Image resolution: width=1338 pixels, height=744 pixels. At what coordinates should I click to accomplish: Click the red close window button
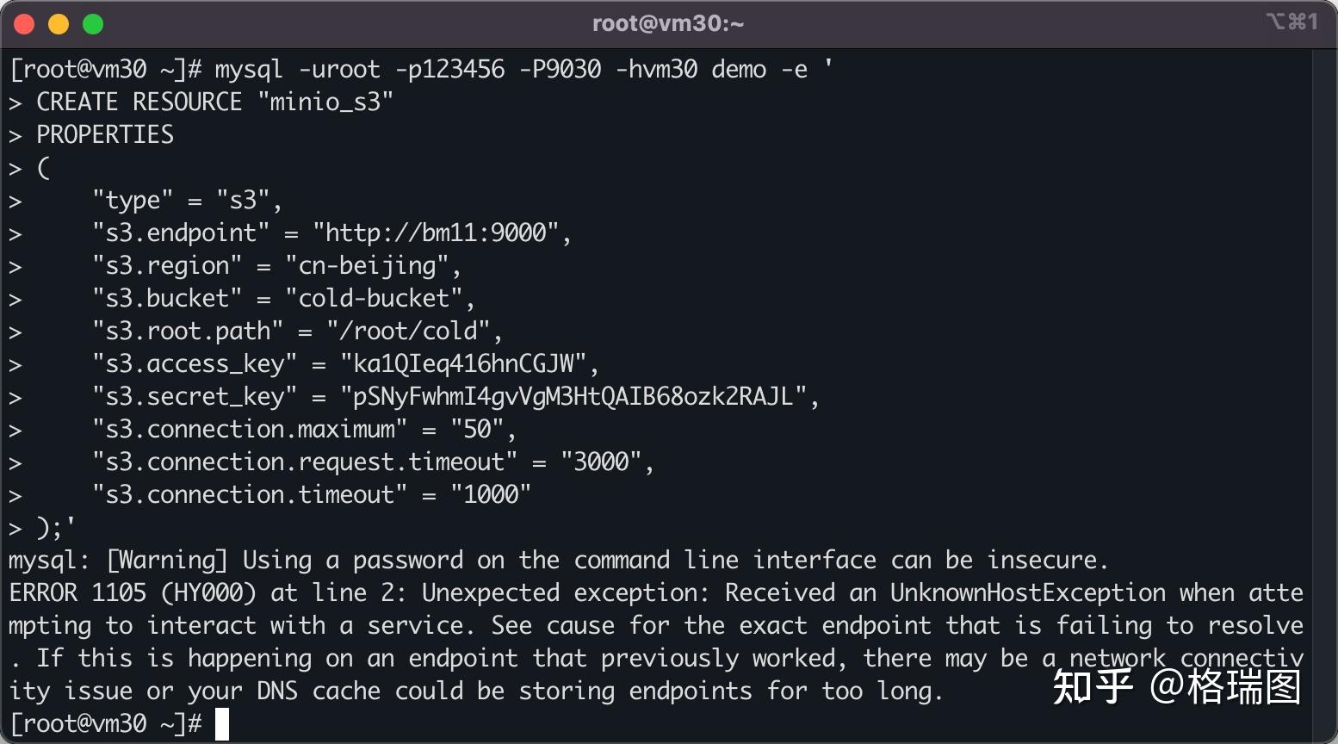tap(24, 24)
